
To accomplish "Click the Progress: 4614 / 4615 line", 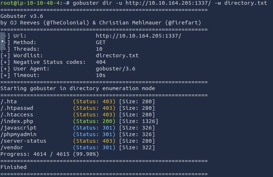I will point(50,154).
